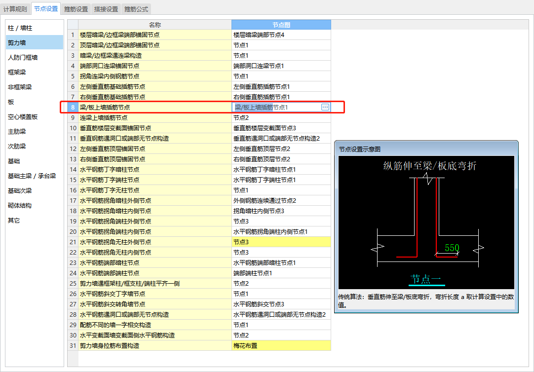Open 空心楼盖板 category
The height and width of the screenshot is (372, 534).
tap(35, 117)
